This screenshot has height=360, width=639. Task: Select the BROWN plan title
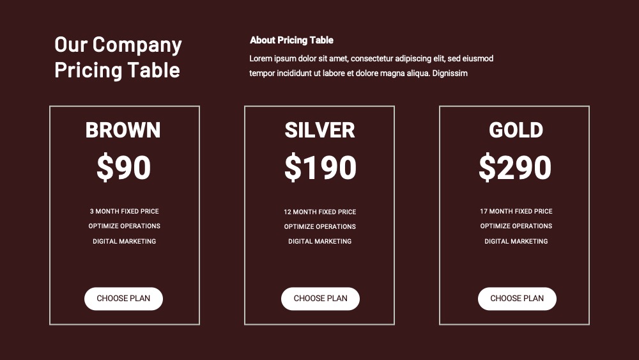(123, 130)
